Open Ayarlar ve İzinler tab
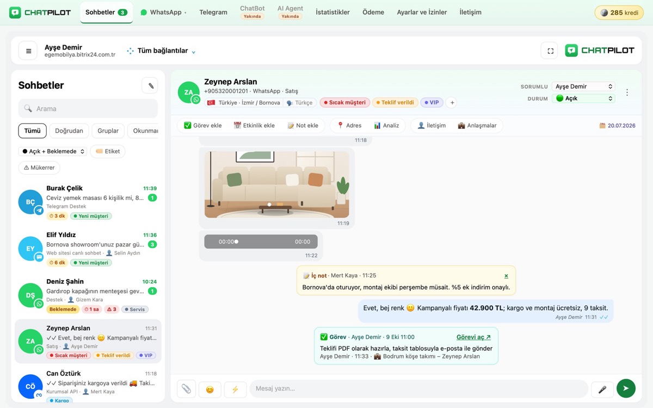 pos(422,12)
